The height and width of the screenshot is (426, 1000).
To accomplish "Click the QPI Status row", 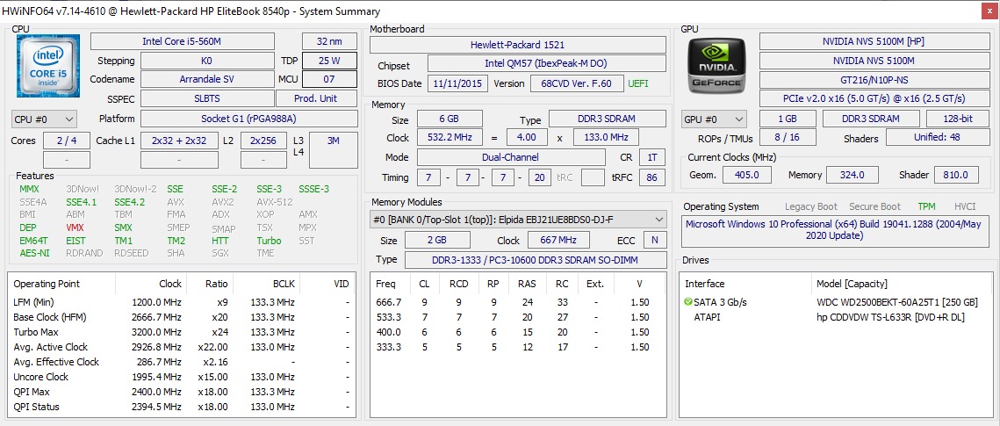I will 181,407.
